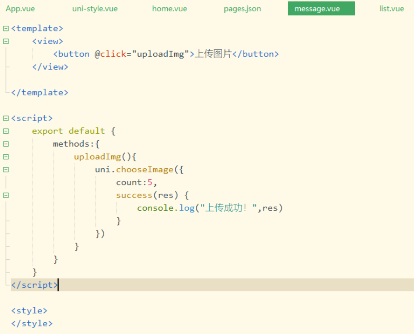Click the closing </view> tag
The height and width of the screenshot is (334, 419).
click(x=50, y=67)
